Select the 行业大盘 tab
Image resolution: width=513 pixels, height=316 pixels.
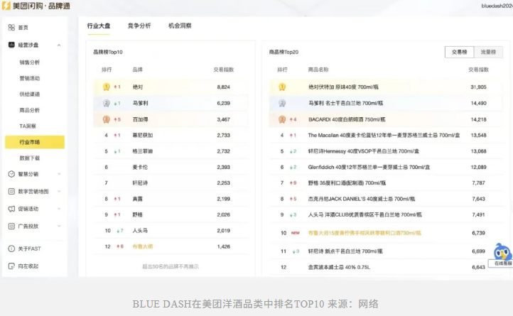(x=99, y=26)
